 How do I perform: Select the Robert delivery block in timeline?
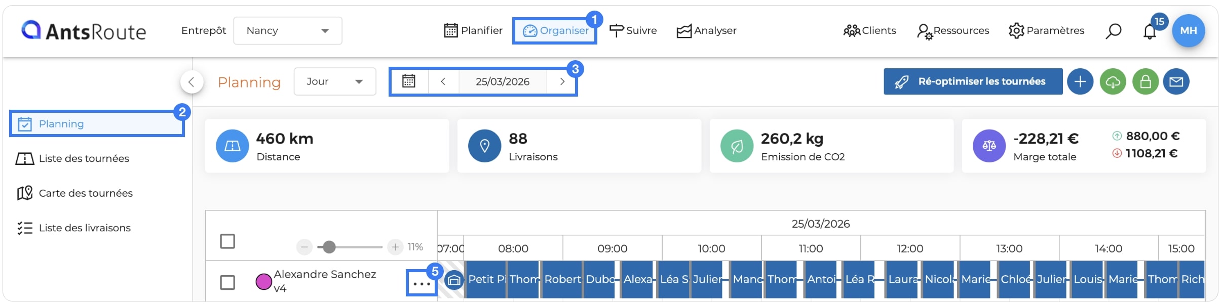click(x=562, y=279)
